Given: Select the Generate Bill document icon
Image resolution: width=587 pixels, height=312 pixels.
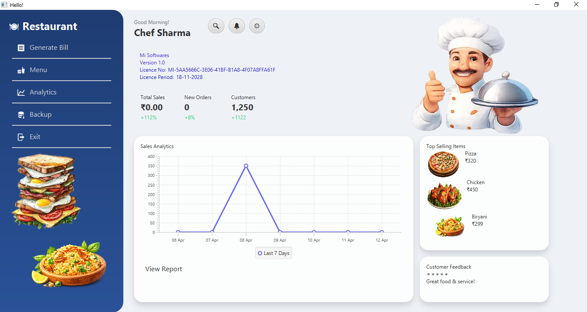Looking at the screenshot, I should (21, 47).
